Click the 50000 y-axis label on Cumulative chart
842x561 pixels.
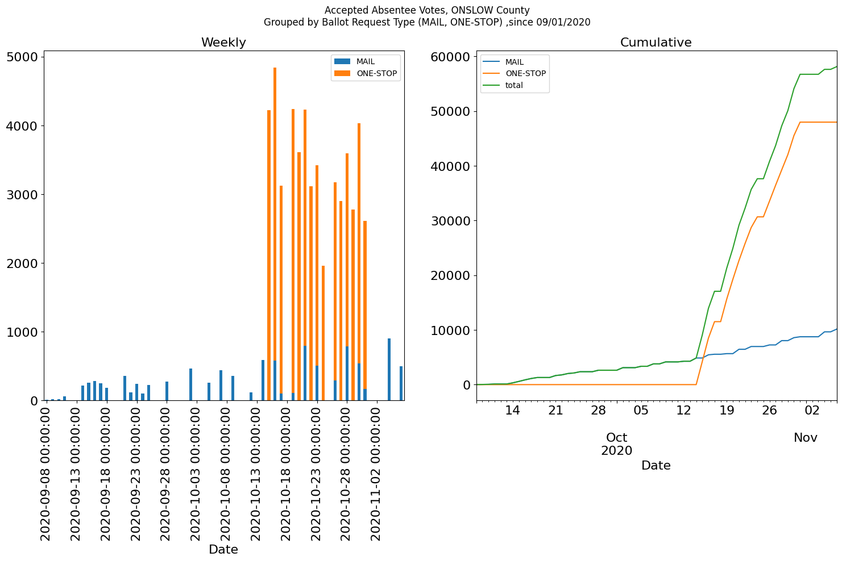[450, 111]
